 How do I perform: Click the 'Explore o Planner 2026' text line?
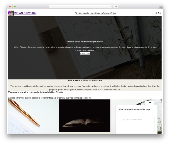tap(50, 98)
